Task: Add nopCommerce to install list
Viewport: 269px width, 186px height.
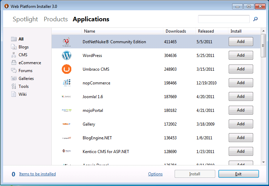Action: tap(241, 83)
